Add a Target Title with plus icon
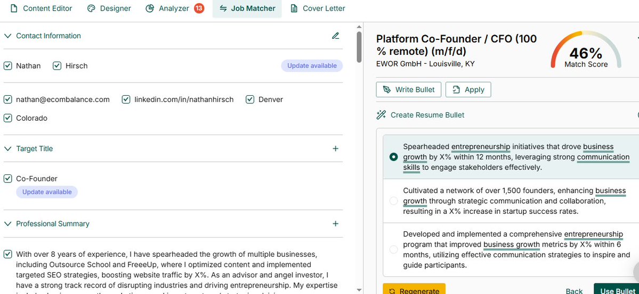Image resolution: width=639 pixels, height=294 pixels. (x=335, y=149)
